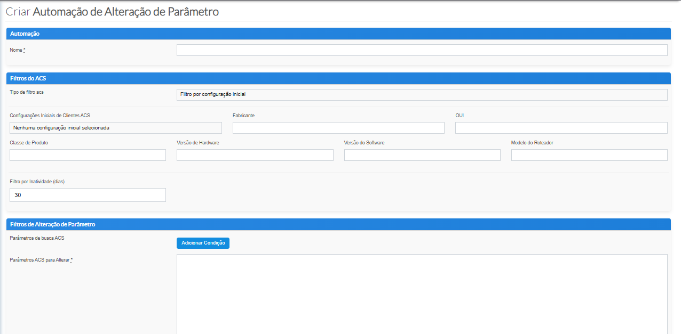681x334 pixels.
Task: Click into the OUI input field
Action: click(x=561, y=128)
